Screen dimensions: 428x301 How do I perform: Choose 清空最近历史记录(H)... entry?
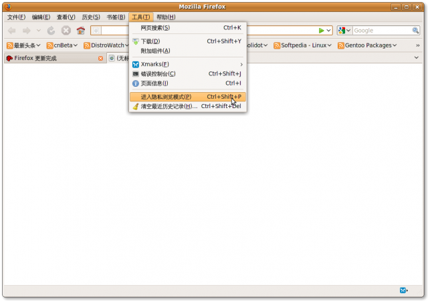[188, 106]
